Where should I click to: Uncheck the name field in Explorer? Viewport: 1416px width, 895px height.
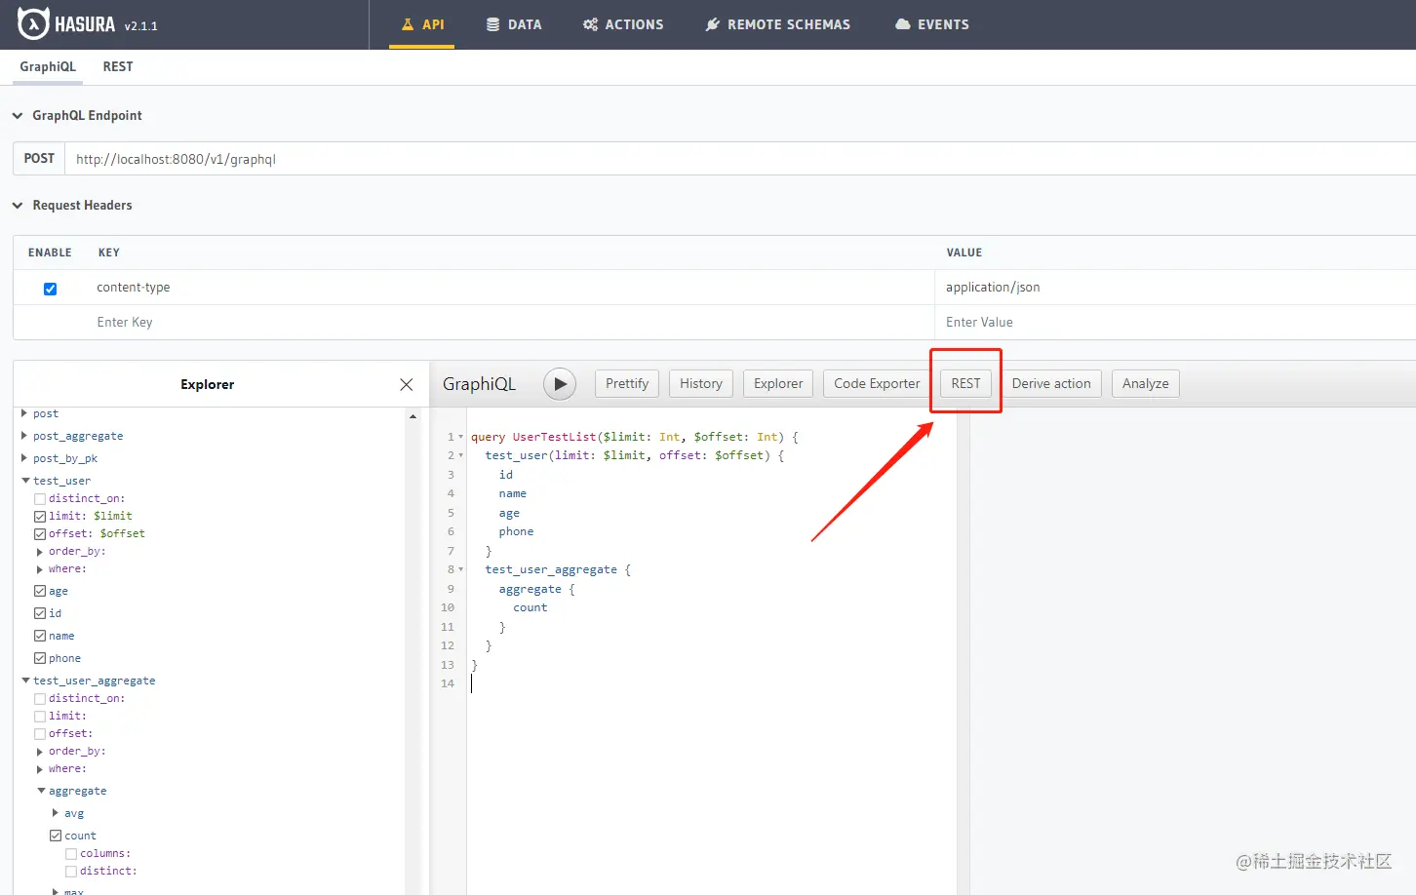40,636
